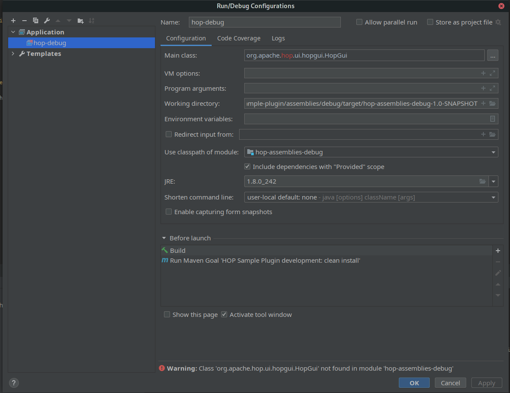This screenshot has width=510, height=393.
Task: Apply the configuration changes
Action: [x=486, y=382]
